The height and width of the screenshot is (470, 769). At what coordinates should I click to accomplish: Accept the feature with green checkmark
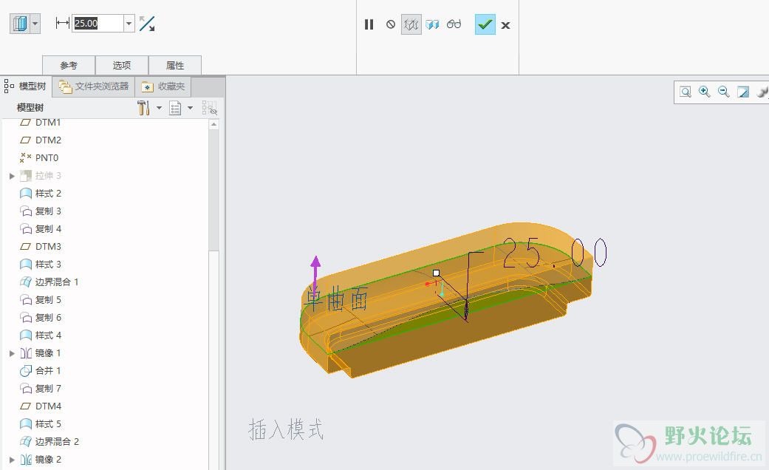(x=485, y=24)
